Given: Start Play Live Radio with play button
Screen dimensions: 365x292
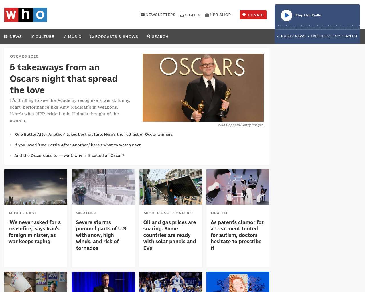Looking at the screenshot, I should pos(287,15).
